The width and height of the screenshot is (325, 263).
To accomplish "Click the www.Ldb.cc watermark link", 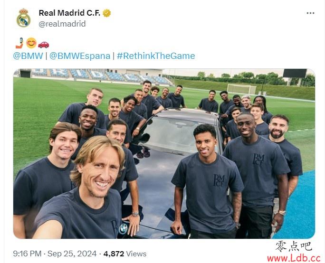I will click(294, 258).
